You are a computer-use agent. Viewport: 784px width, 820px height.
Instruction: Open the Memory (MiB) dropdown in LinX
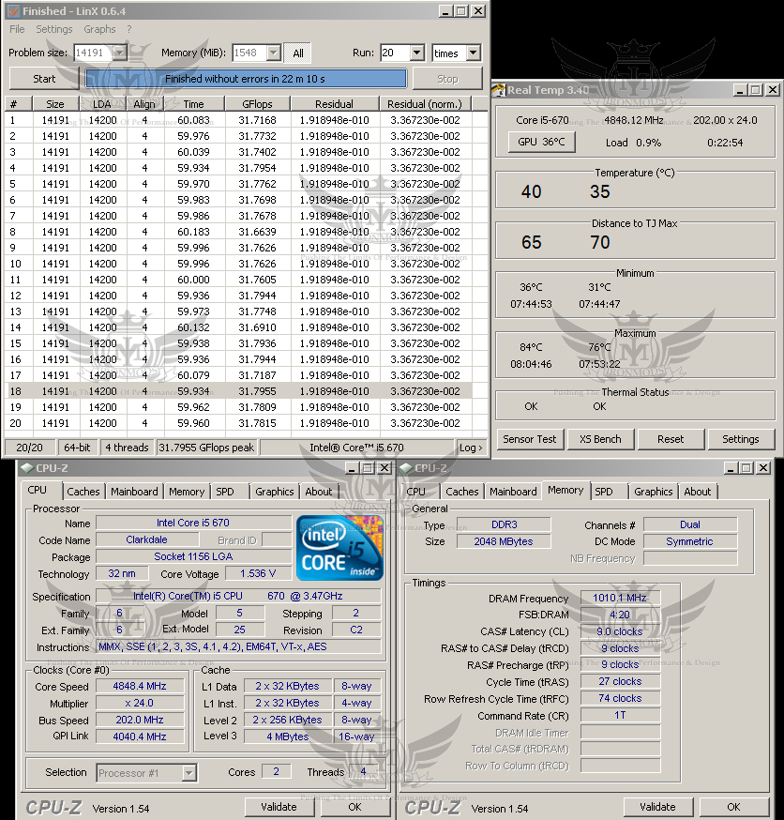pos(274,53)
